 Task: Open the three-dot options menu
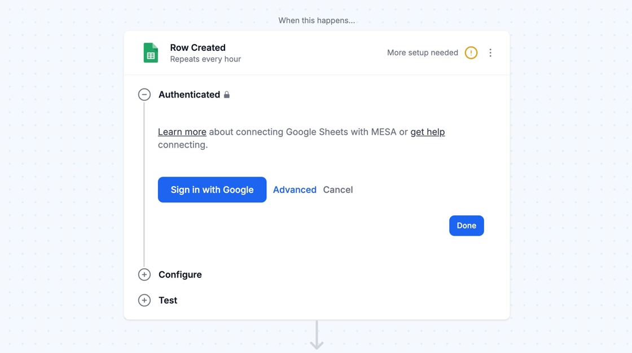(x=490, y=53)
